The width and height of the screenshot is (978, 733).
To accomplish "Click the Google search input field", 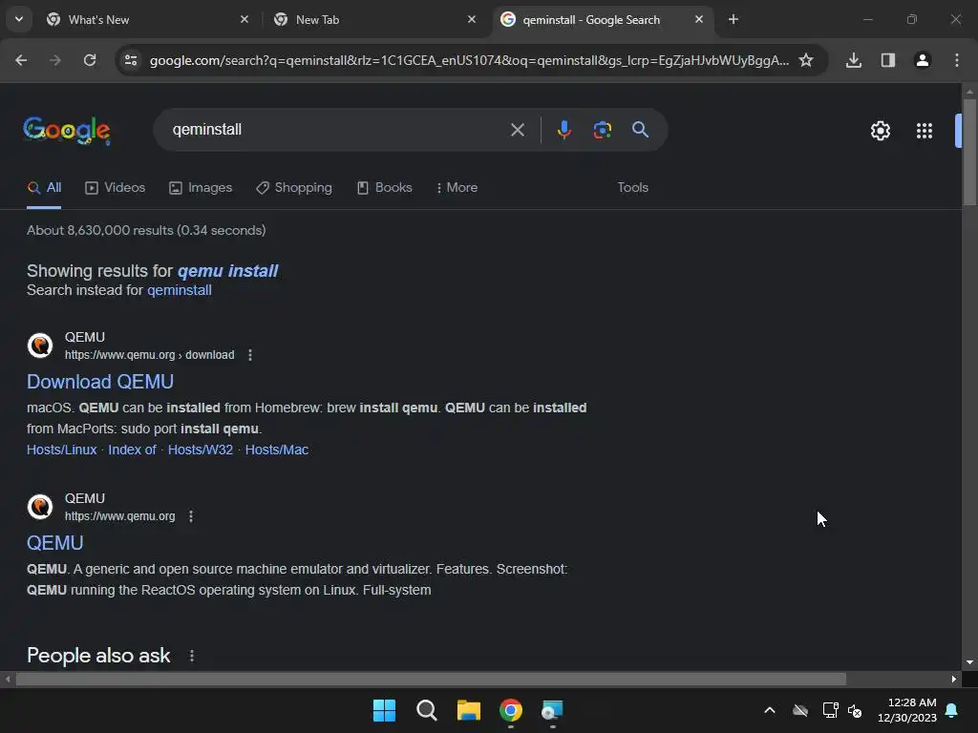I will pyautogui.click(x=337, y=130).
